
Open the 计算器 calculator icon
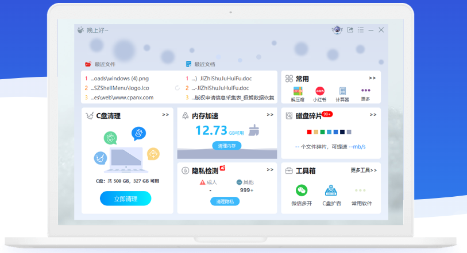tap(342, 91)
